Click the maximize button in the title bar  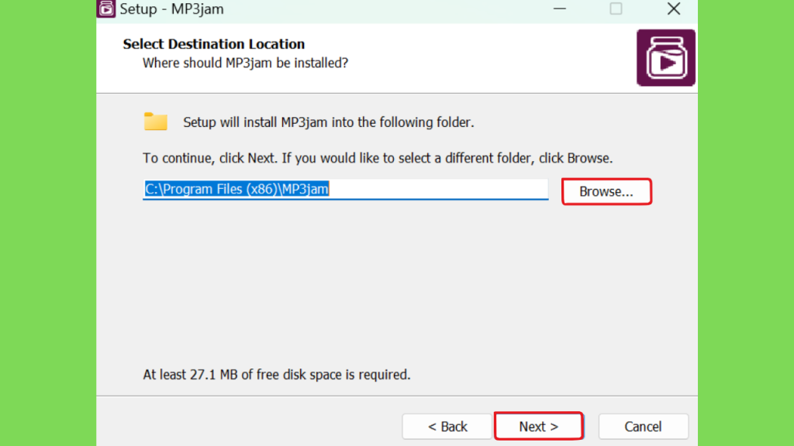(x=616, y=9)
